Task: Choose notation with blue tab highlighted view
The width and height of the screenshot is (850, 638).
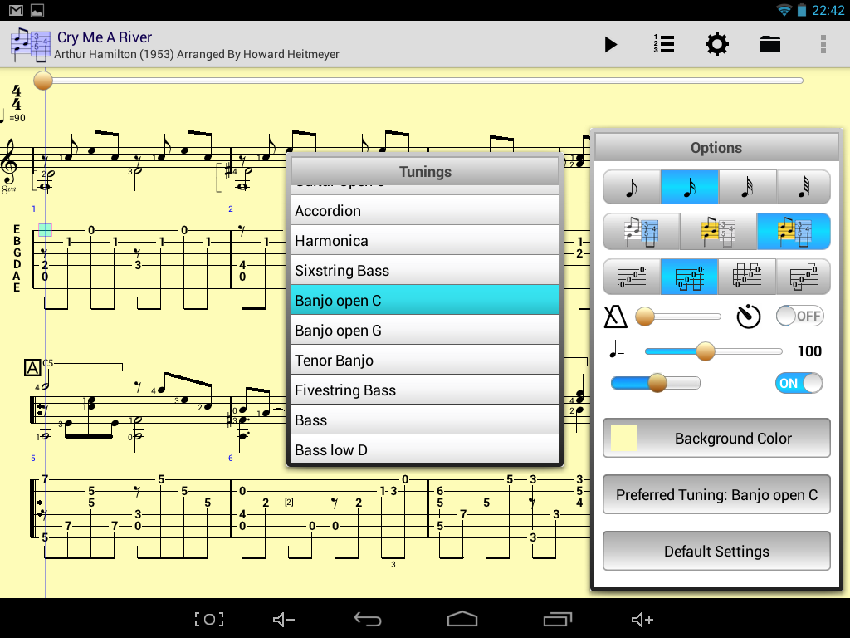Action: 642,232
